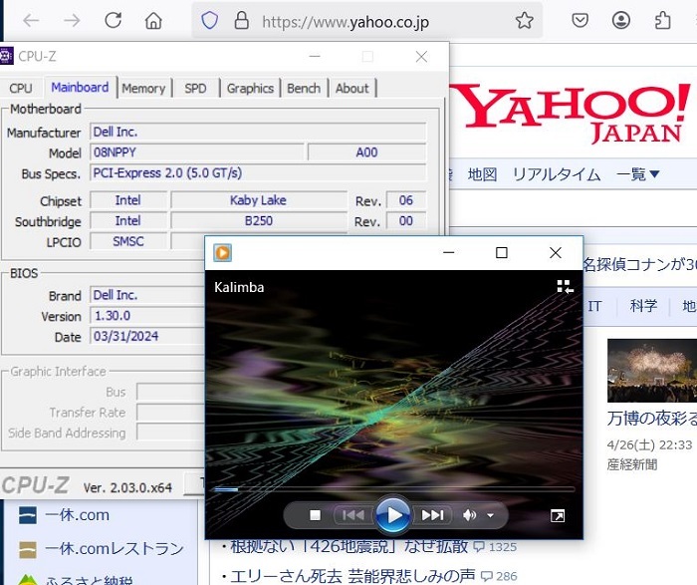Select the IT news tab on Yahoo
Image resolution: width=697 pixels, height=585 pixels.
pos(594,306)
